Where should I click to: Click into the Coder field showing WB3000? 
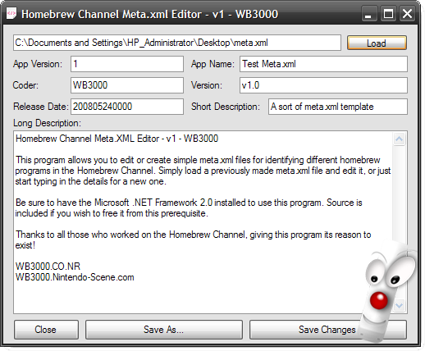pos(127,85)
